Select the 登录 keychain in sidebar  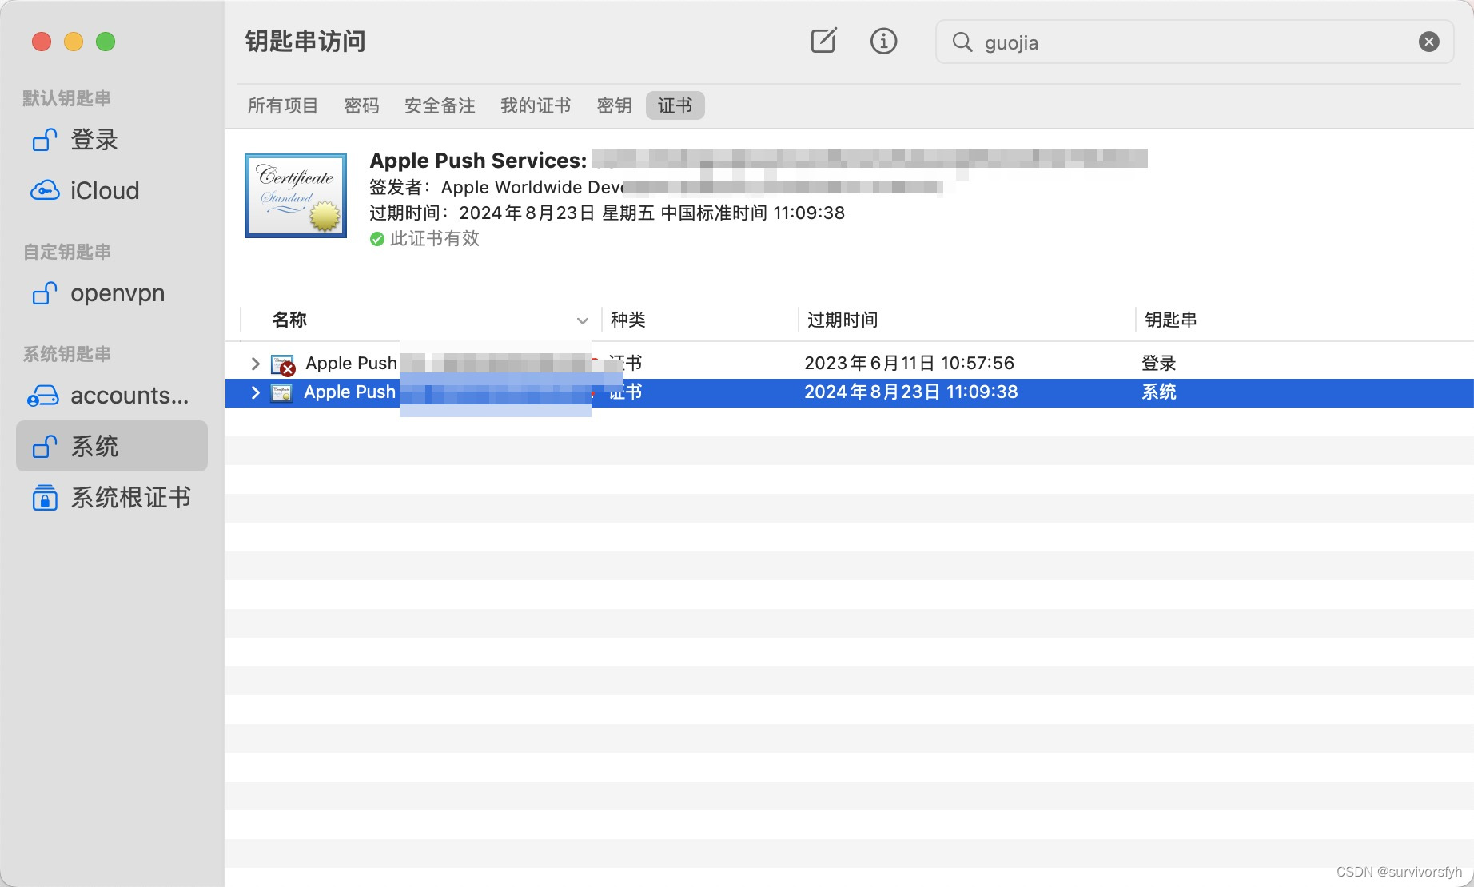click(112, 140)
